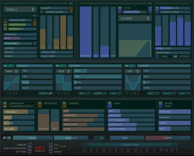The width and height of the screenshot is (194, 156).
Task: Click the SQR waveform display of LFO 2
Action: (64, 83)
